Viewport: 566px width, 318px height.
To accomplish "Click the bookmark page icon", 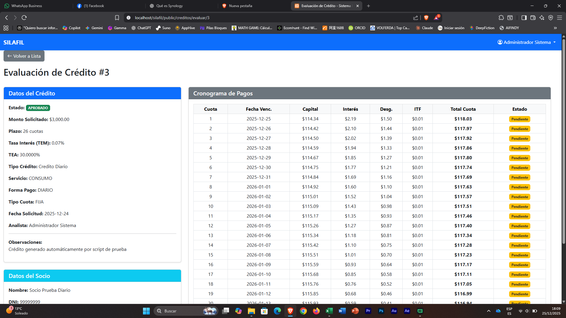I will 117,18.
